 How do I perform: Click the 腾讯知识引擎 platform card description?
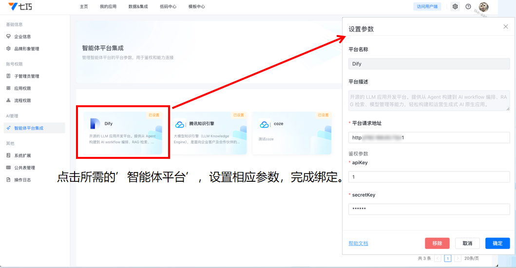pos(207,139)
